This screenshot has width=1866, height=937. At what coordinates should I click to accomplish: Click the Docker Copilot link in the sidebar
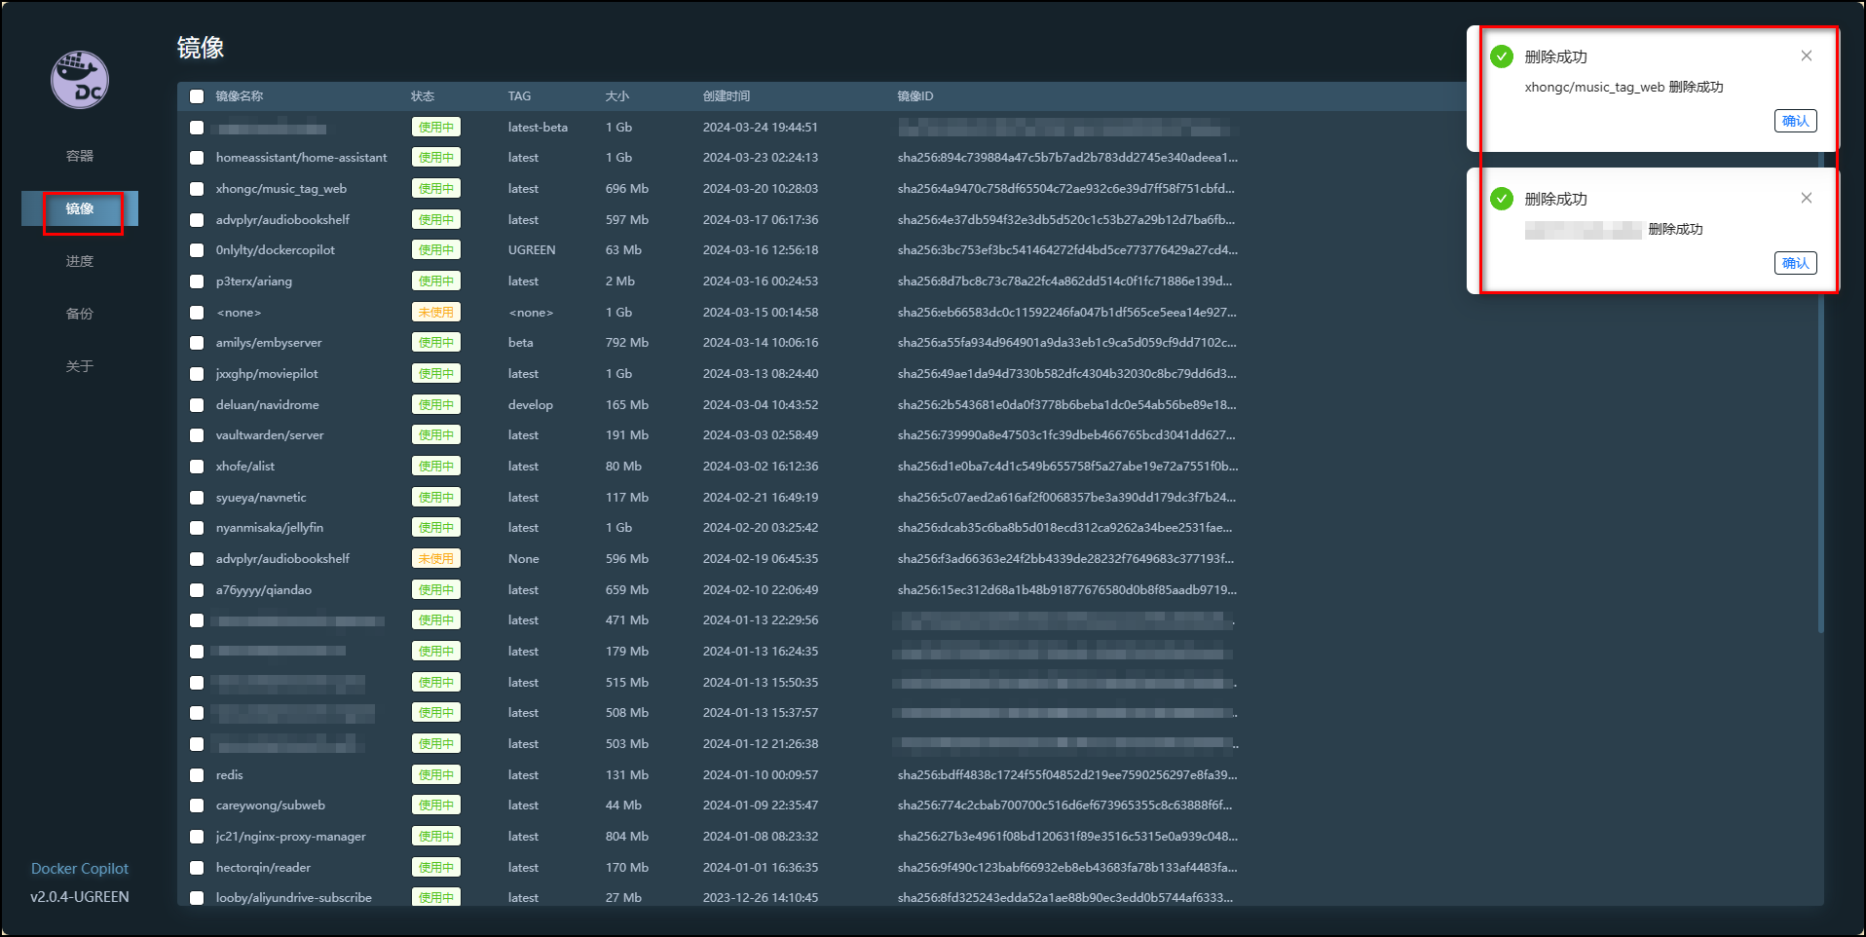pos(80,869)
